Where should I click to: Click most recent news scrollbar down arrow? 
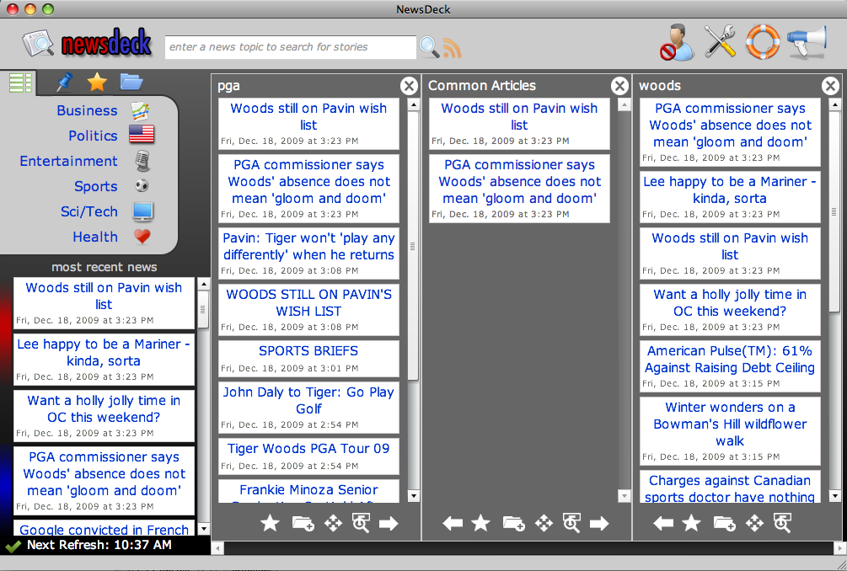(x=204, y=529)
